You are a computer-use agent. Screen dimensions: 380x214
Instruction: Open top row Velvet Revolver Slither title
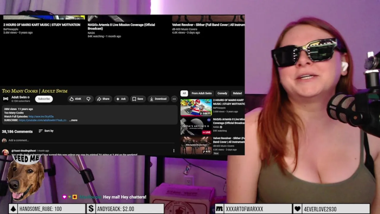point(208,25)
